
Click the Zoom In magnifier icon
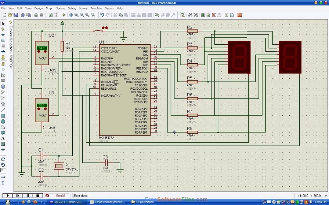click(76, 15)
